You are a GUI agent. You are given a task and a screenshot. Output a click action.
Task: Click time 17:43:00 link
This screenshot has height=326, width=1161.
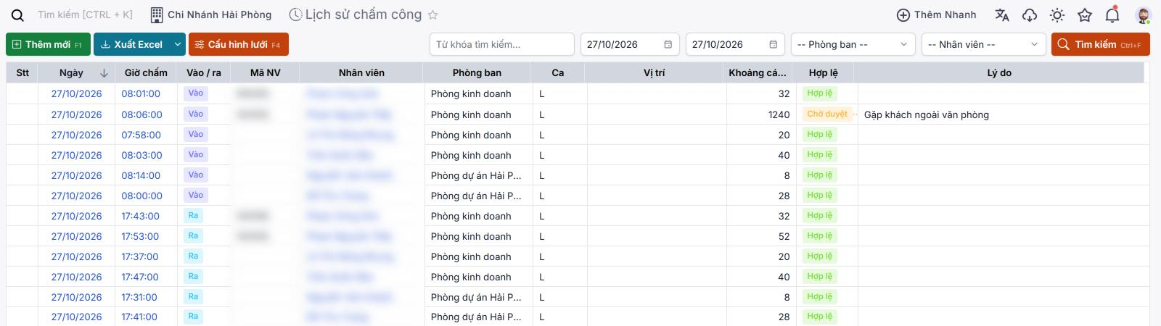click(141, 216)
